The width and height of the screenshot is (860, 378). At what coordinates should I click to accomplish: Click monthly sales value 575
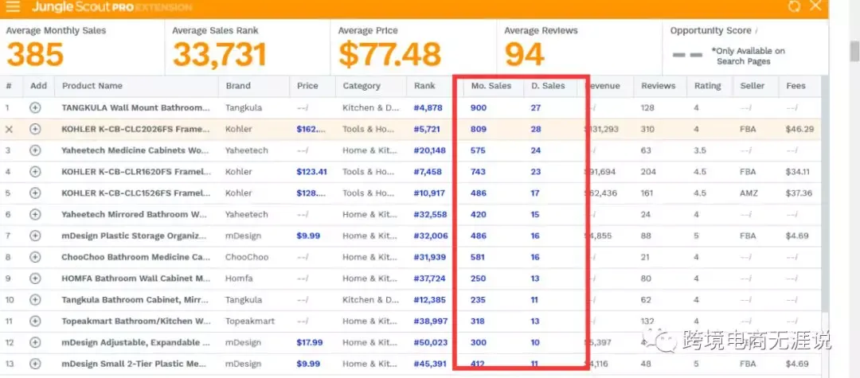point(479,150)
